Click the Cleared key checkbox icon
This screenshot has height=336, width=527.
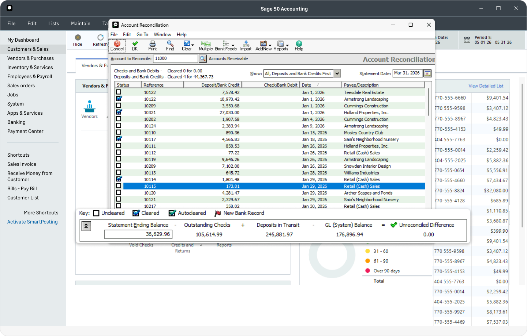coord(136,213)
